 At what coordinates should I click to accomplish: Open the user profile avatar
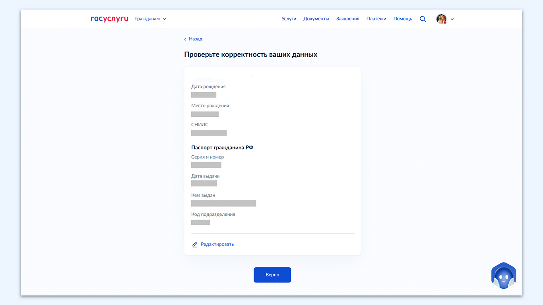pos(441,19)
